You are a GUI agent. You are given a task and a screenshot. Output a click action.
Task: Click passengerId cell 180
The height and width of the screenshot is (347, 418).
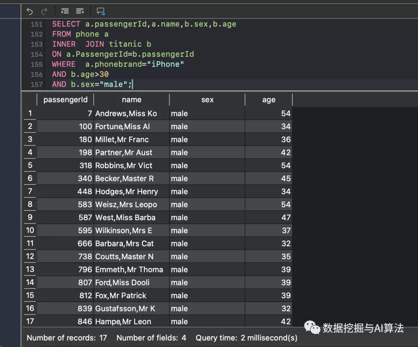pos(65,139)
